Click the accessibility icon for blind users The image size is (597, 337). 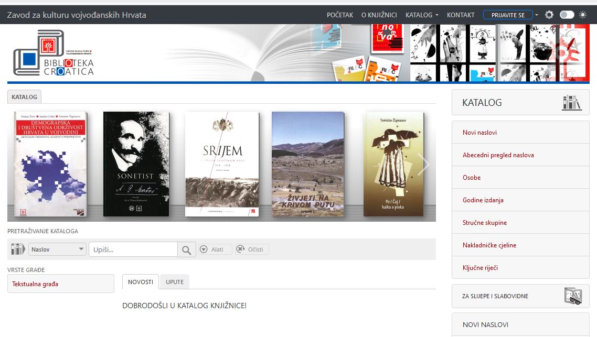point(573,296)
